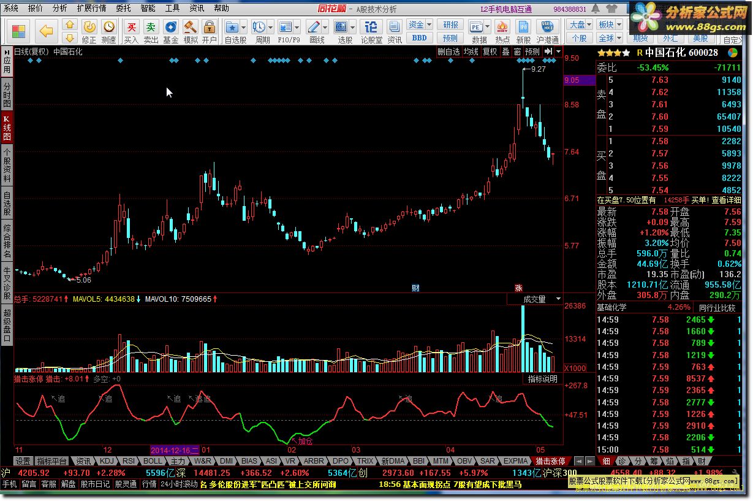Click the 股市日记 status bar button
Screen dimensions: 753x501
[x=96, y=484]
